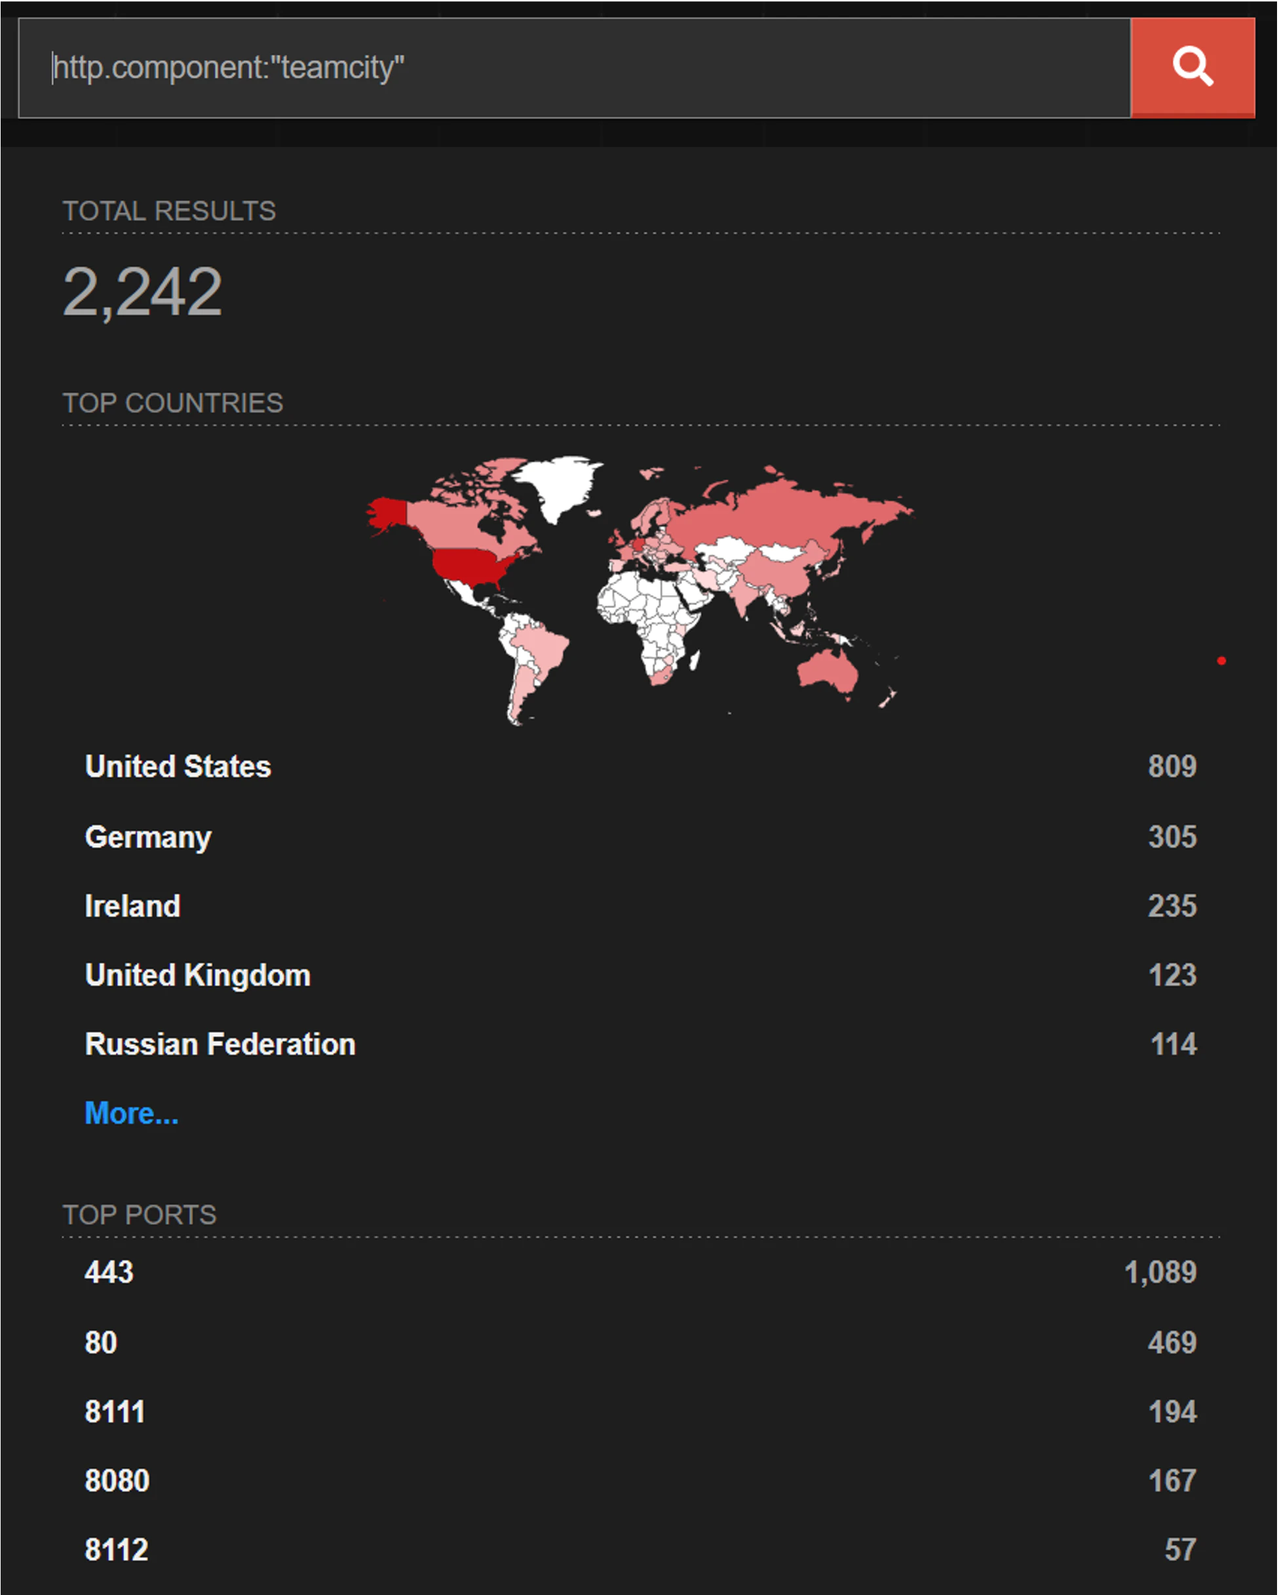
Task: Focus the http.component search query field
Action: (575, 68)
